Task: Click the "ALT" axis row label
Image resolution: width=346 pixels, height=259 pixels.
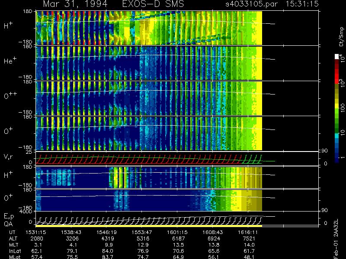Action: point(13,239)
